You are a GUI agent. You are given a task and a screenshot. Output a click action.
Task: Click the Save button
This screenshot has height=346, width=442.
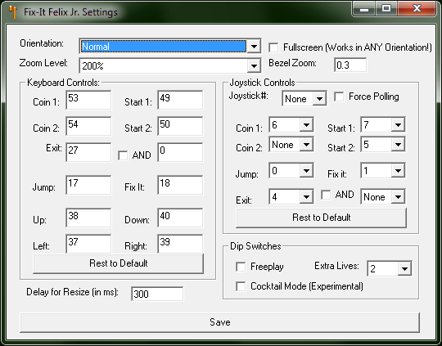(220, 322)
